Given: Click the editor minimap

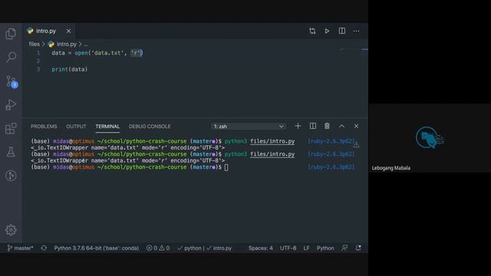Looking at the screenshot, I should click(x=354, y=50).
